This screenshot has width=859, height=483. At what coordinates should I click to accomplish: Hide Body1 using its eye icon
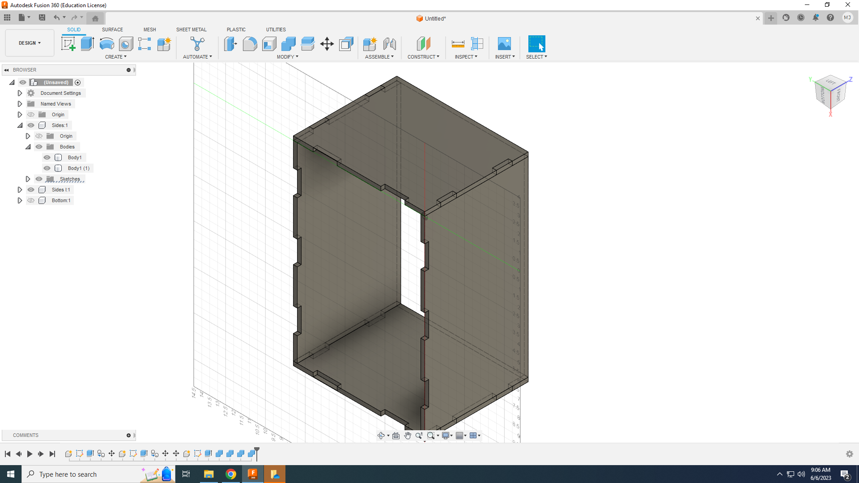tap(47, 157)
